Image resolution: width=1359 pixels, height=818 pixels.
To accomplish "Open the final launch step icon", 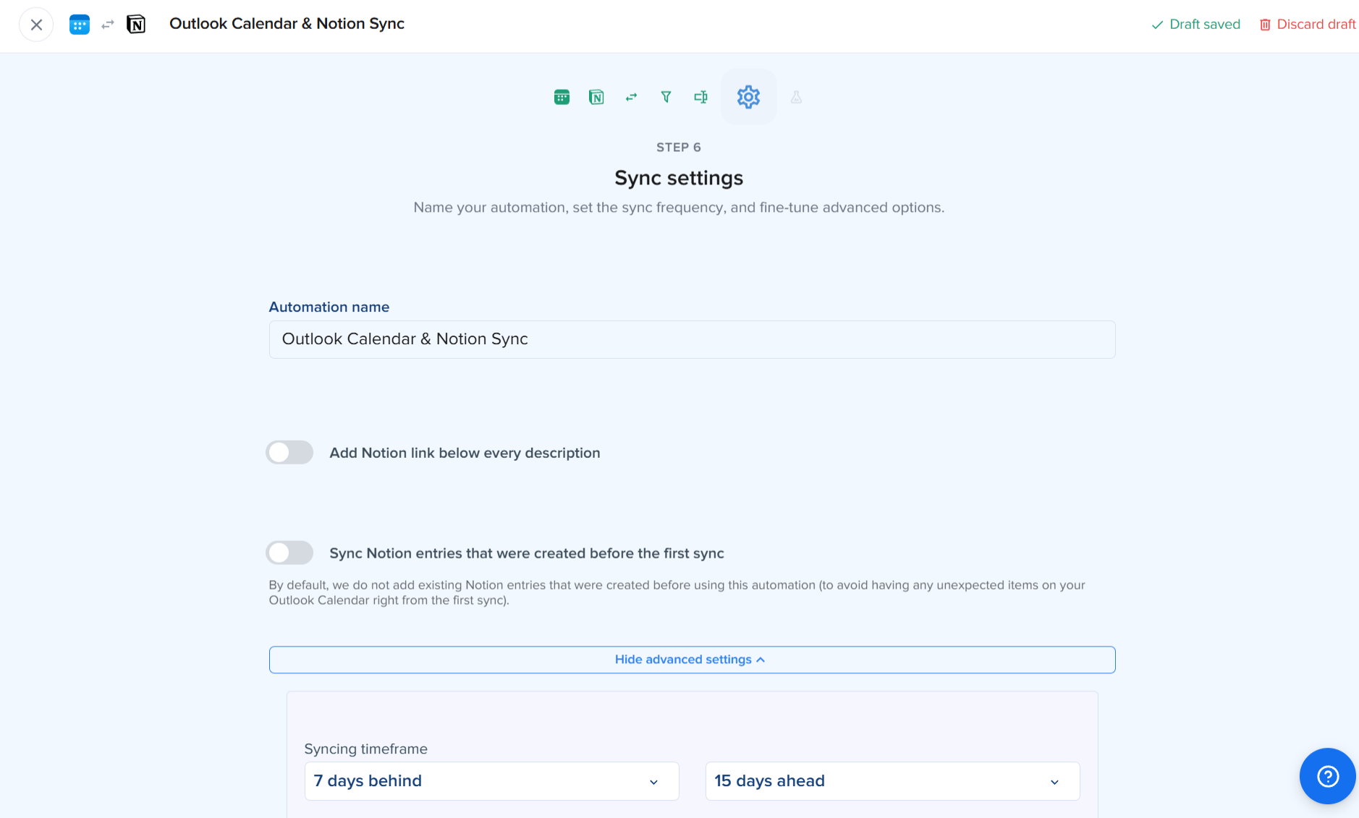I will pyautogui.click(x=796, y=97).
